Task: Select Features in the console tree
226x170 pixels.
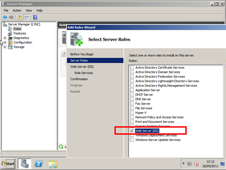Action: 20,33
